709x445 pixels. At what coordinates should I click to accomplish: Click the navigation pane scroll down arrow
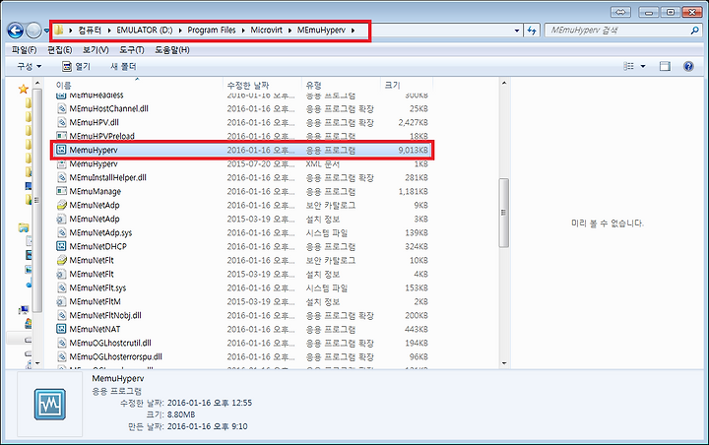(x=37, y=363)
